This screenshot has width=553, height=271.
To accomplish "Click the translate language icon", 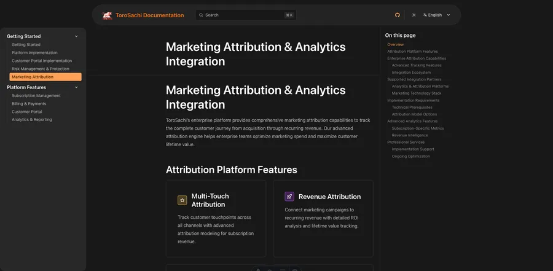I will point(425,15).
